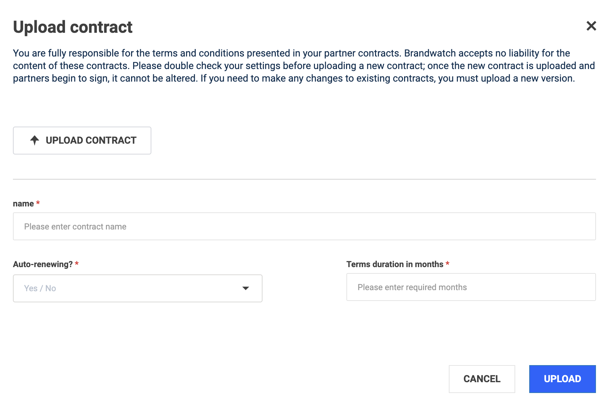
Task: Click the "Terms duration in months" label
Action: click(395, 264)
